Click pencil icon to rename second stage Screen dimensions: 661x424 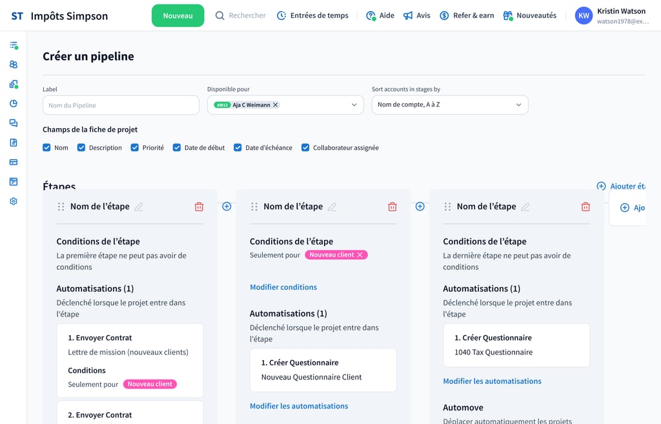point(332,207)
